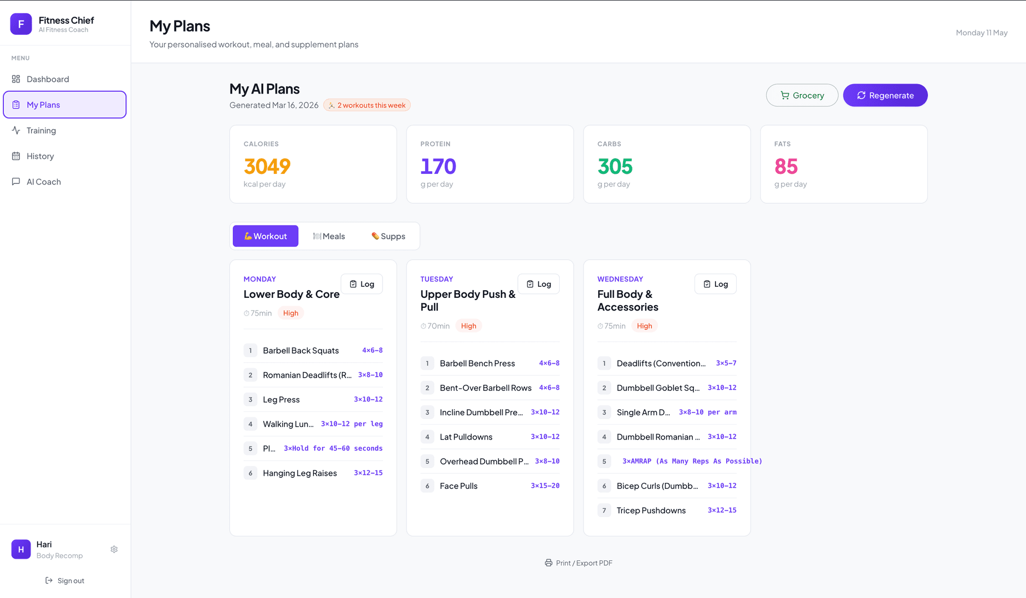The height and width of the screenshot is (598, 1026).
Task: Switch to the Meals tab
Action: tap(329, 236)
